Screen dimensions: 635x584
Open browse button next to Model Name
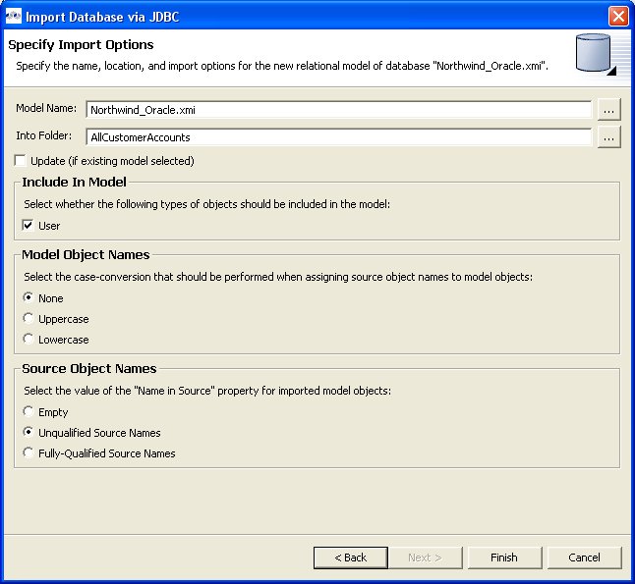pos(608,110)
